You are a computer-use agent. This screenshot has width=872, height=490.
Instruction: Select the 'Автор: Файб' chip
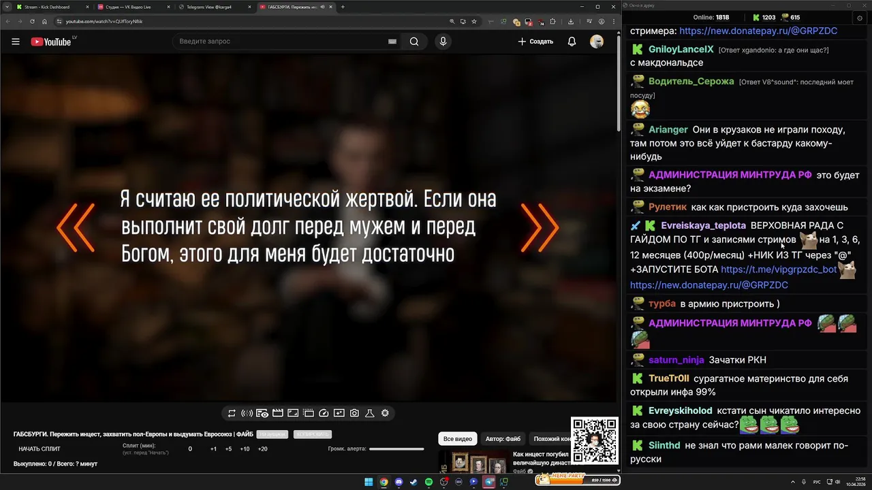coord(503,439)
